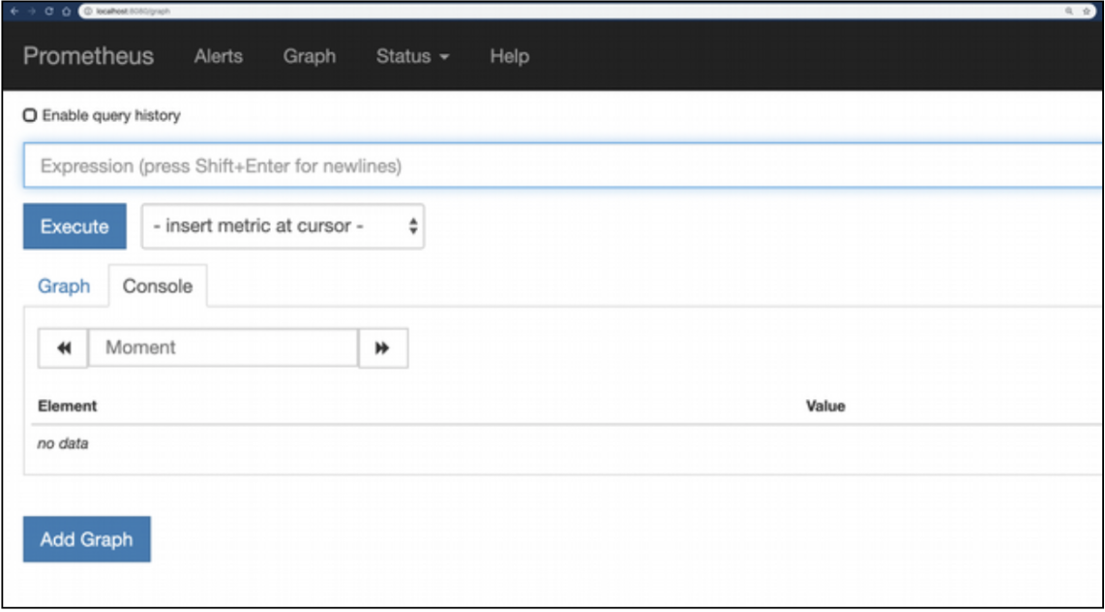Viewport: 1105px width, 612px height.
Task: Open the Alerts page
Action: (x=219, y=56)
